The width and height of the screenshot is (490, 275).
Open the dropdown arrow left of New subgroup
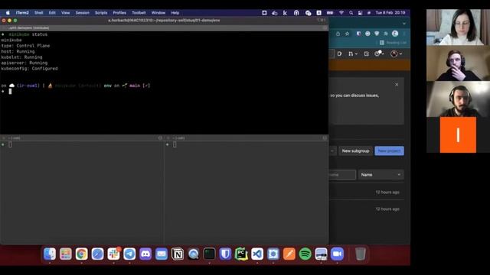point(332,151)
